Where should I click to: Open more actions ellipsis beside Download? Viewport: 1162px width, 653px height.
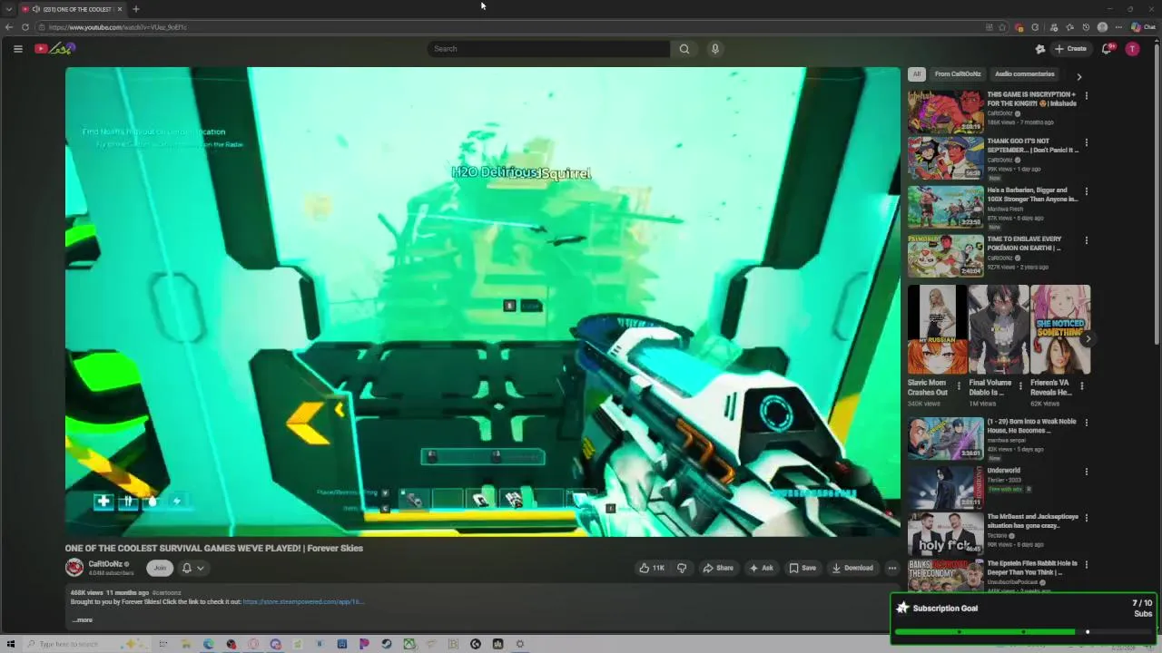[892, 568]
